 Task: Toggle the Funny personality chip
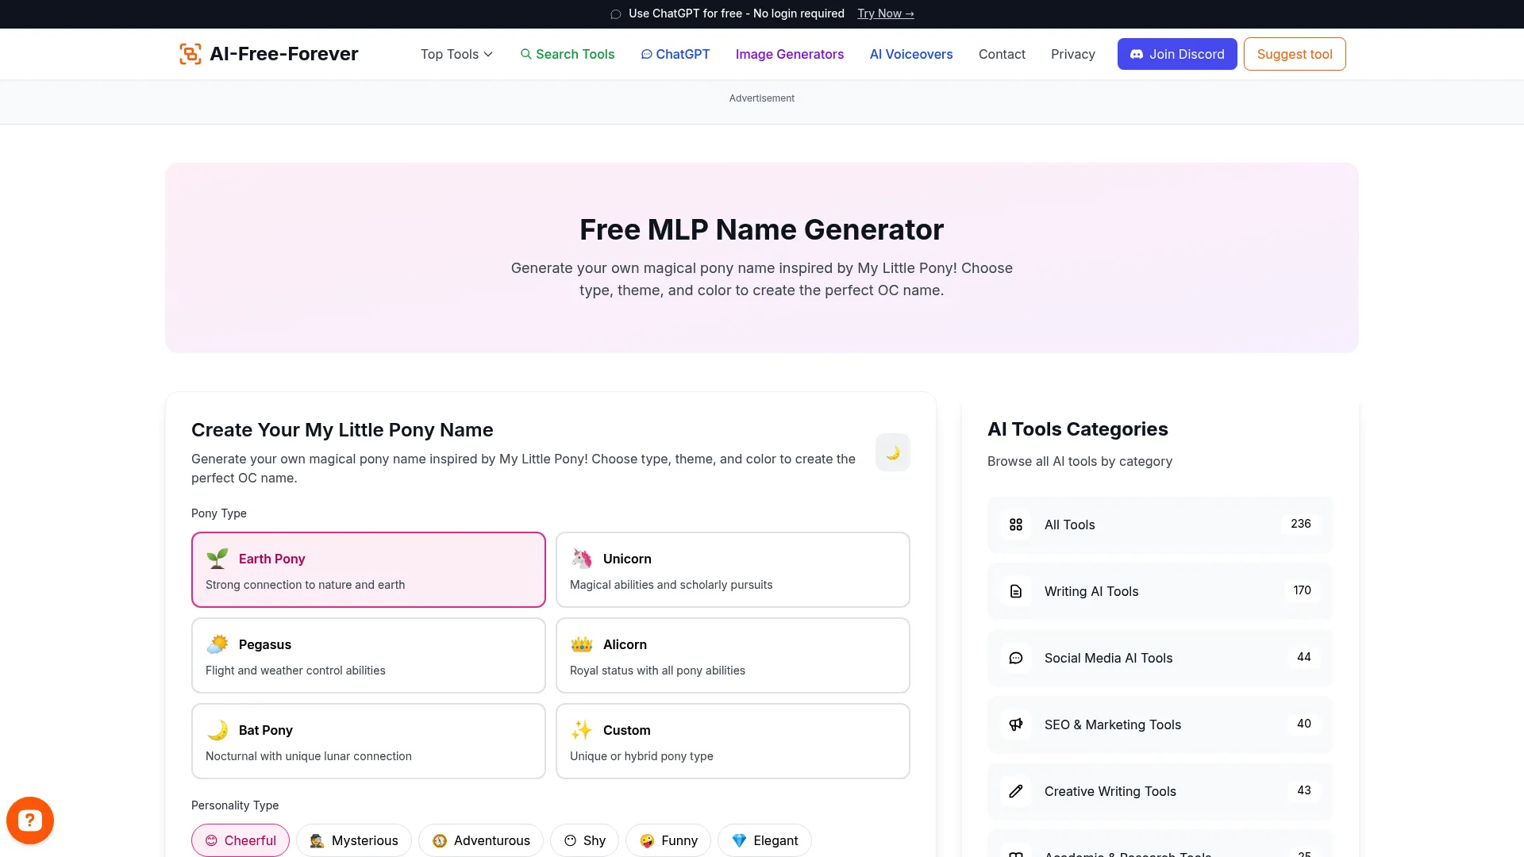(x=668, y=840)
